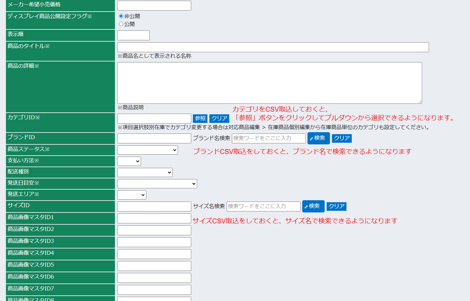The height and width of the screenshot is (301, 470).
Task: Click the 商品ステータス※ label cell
Action: pyautogui.click(x=60, y=150)
